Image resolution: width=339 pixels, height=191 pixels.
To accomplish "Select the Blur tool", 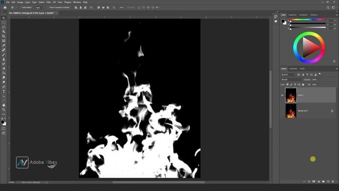I will [x=4, y=77].
